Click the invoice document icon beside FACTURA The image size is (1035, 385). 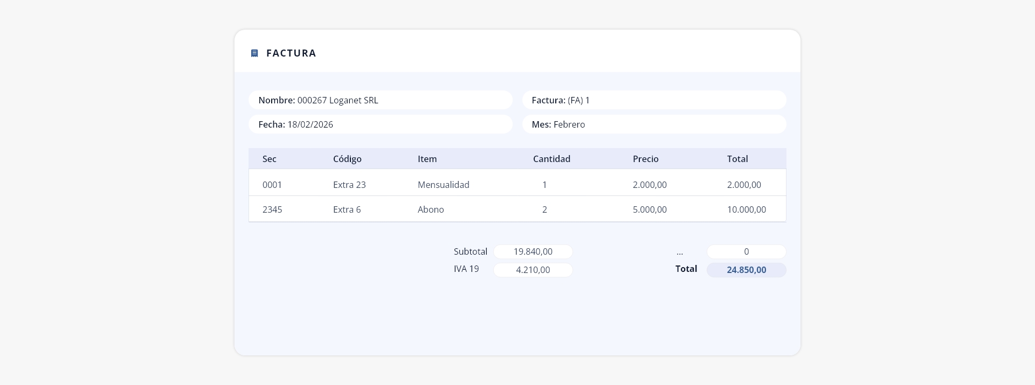(x=254, y=53)
